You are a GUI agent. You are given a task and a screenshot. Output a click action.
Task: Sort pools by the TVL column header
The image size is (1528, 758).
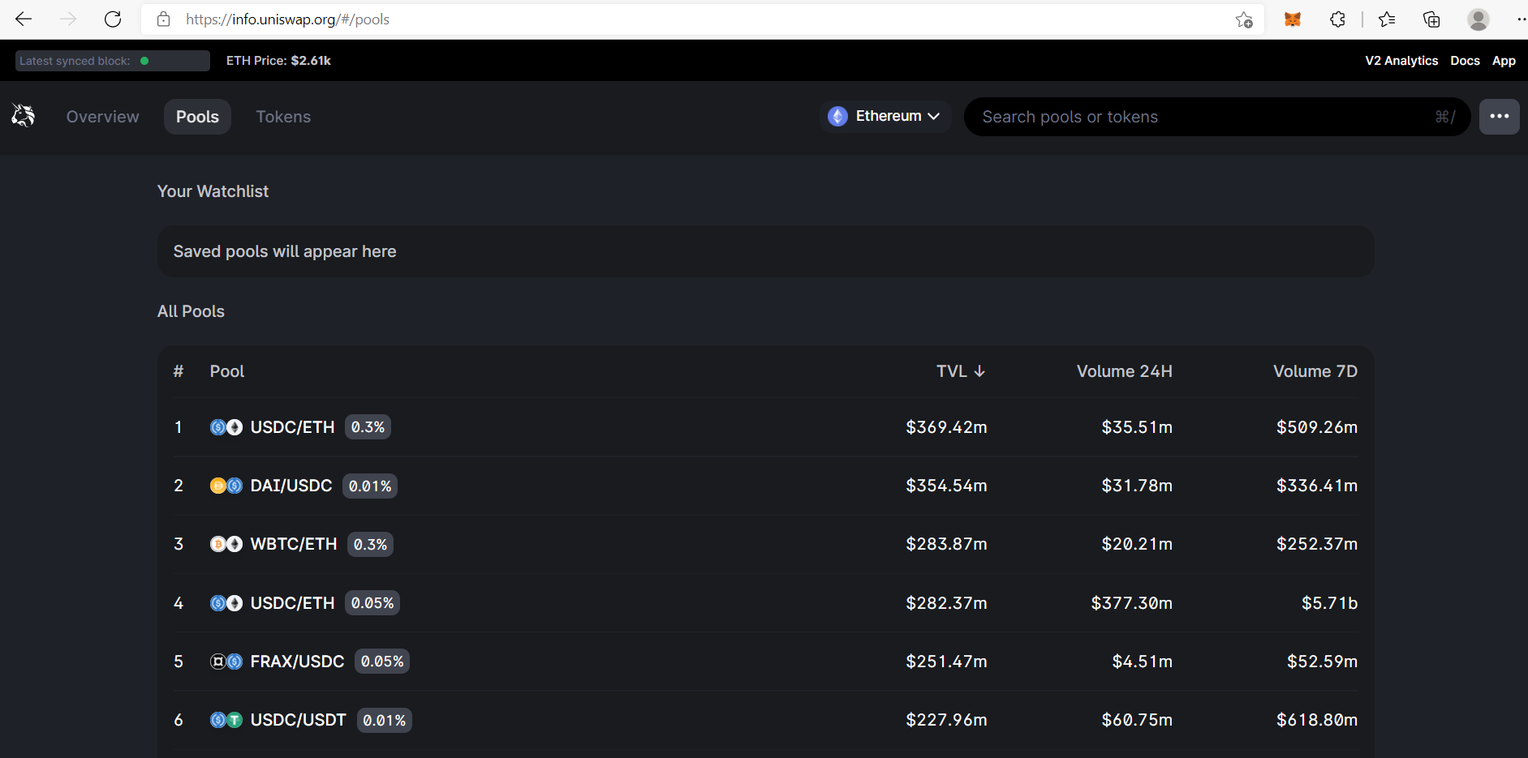point(960,371)
